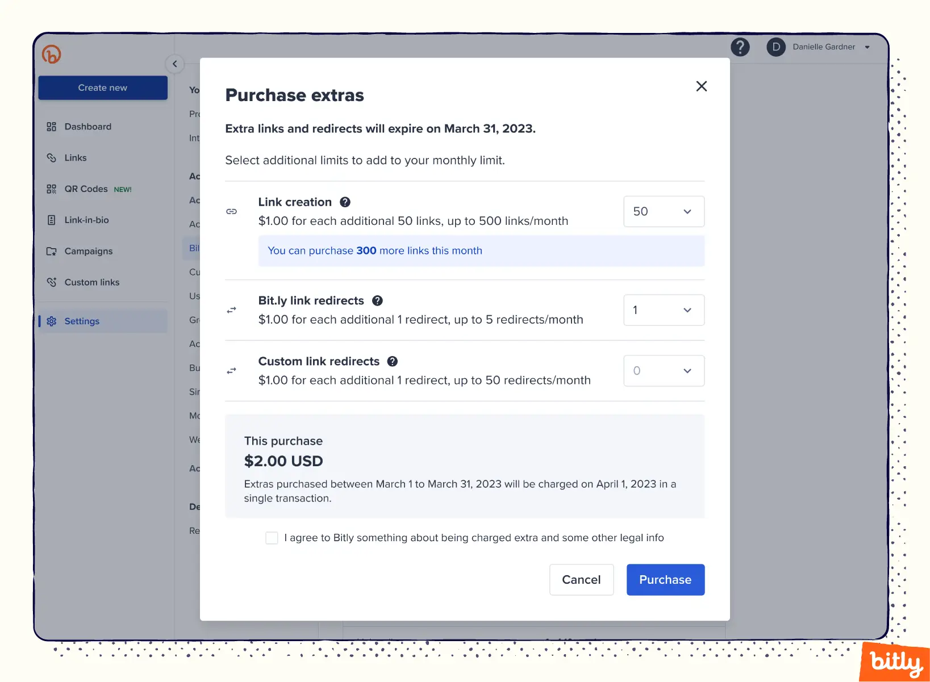
Task: Close the Purchase extras dialog
Action: (x=702, y=86)
